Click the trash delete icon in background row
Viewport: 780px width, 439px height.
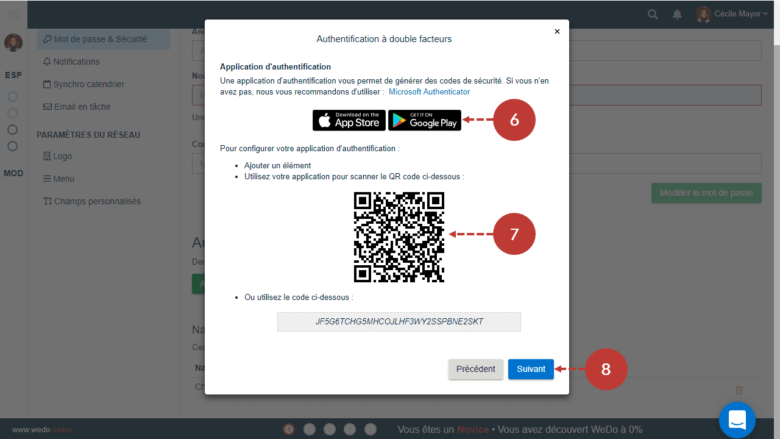pos(739,390)
